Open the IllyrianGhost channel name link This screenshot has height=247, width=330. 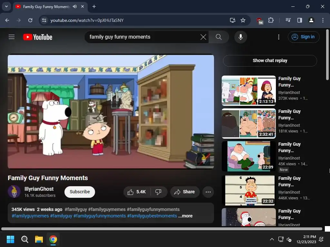tap(39, 189)
